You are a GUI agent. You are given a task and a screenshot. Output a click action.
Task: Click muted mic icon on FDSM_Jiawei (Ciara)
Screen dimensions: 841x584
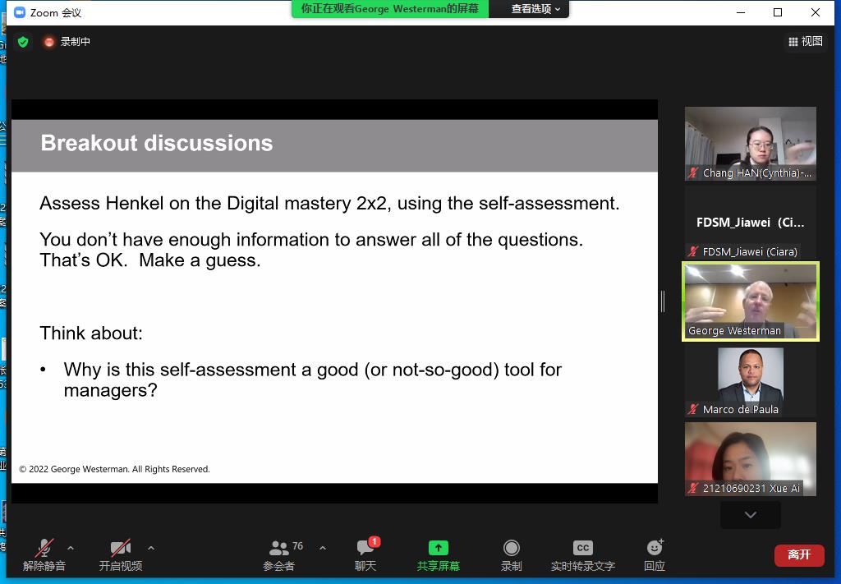click(693, 251)
